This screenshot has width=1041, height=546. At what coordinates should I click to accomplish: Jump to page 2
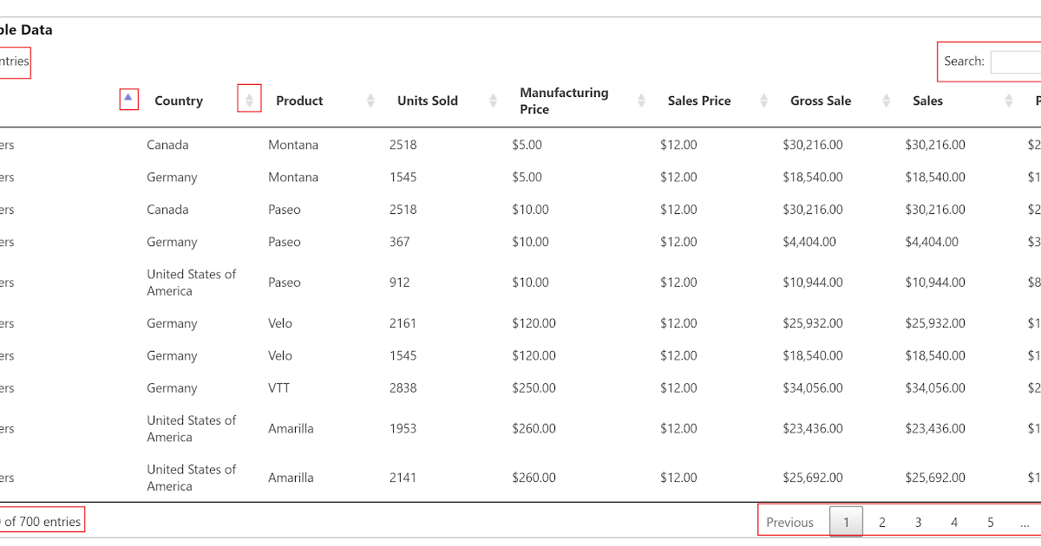click(x=882, y=522)
